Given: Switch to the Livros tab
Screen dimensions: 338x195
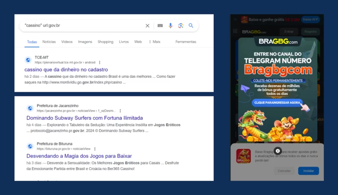Looking at the screenshot, I should [x=124, y=42].
